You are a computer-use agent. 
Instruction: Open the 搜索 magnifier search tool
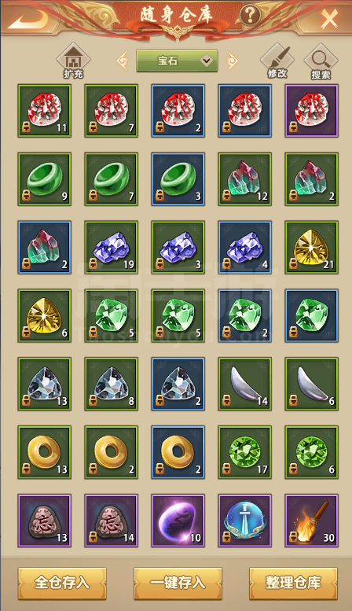321,61
